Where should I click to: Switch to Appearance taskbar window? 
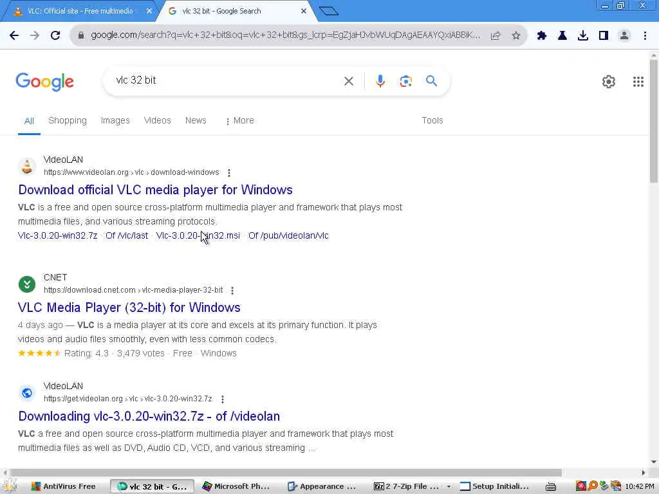coord(322,486)
